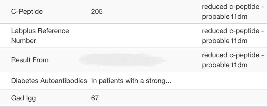Click the empty comment cell for Diabetes Autoantibodies
The image size is (267, 107).
[x=233, y=81]
